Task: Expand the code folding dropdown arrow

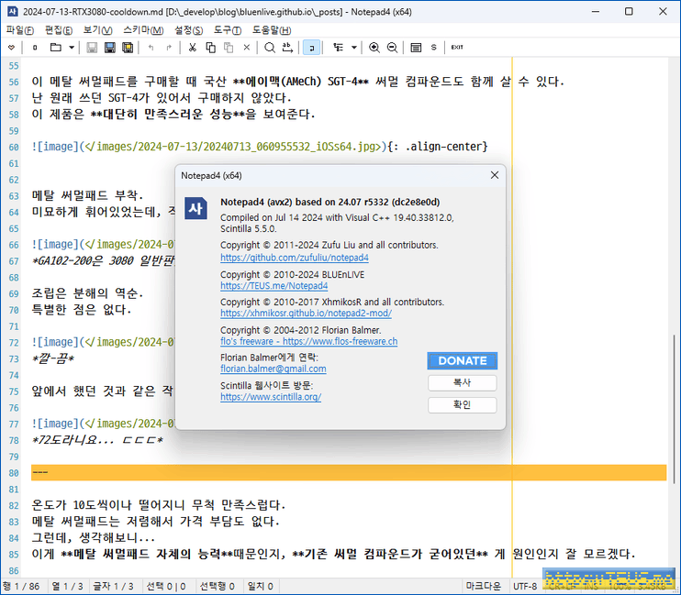Action: [x=353, y=47]
